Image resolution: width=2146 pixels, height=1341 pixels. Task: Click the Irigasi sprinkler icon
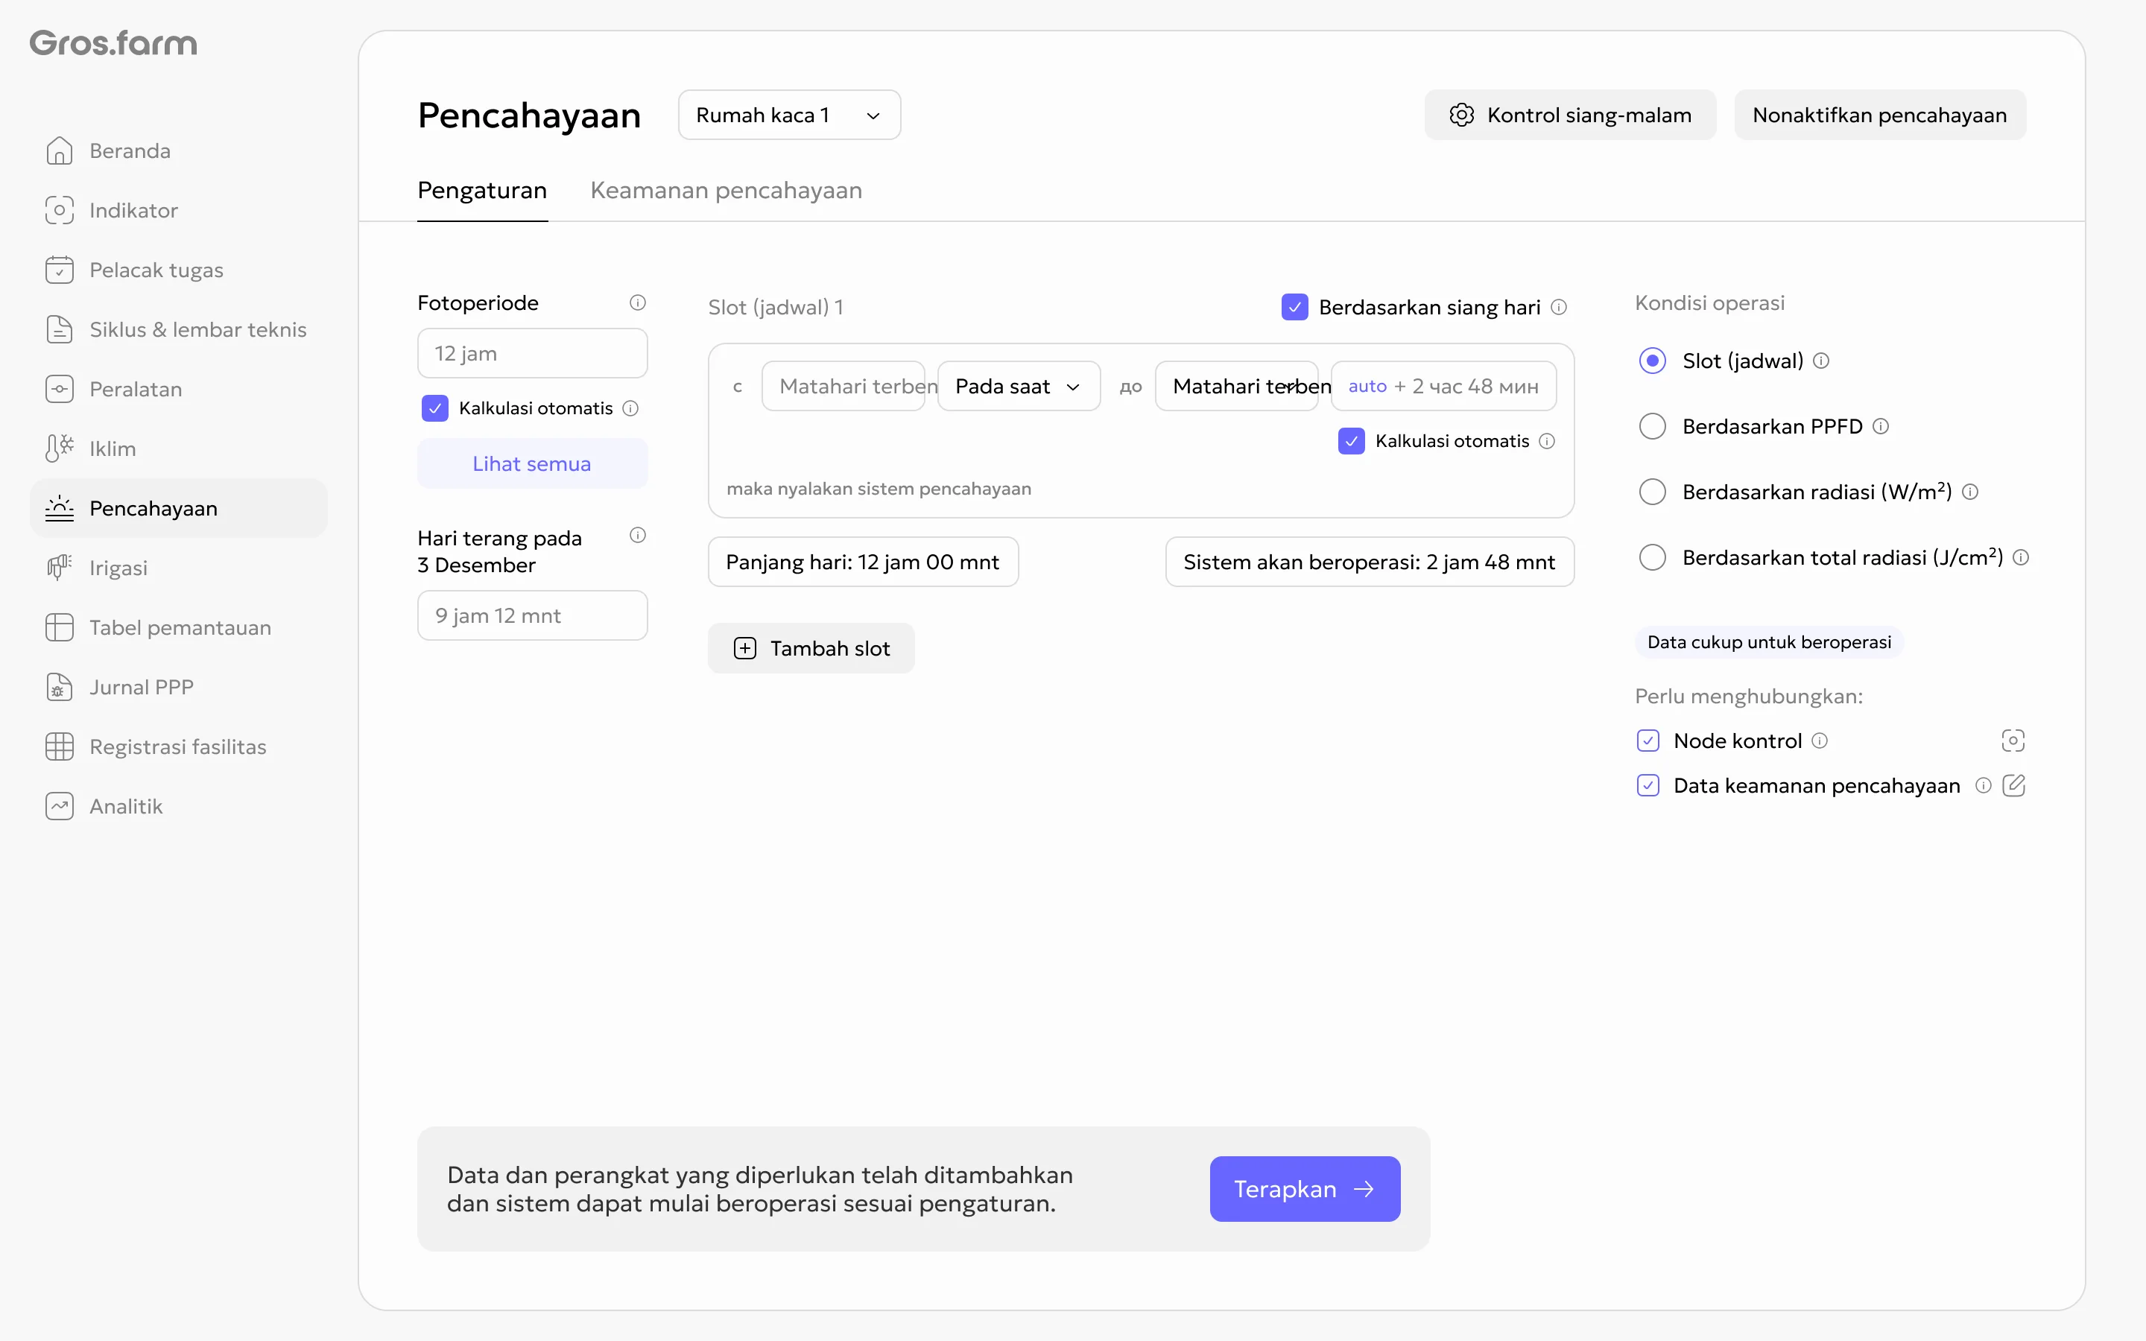60,568
